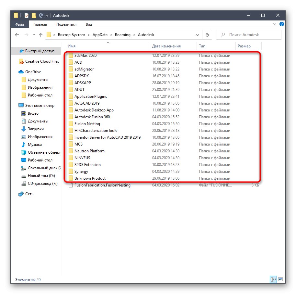The image size is (296, 294).
Task: Click the Виктор Бухтеев breadcrumb
Action: [71, 35]
